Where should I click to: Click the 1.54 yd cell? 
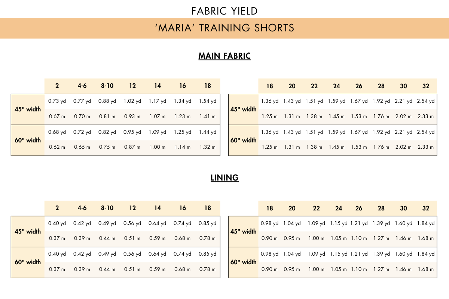coord(207,101)
